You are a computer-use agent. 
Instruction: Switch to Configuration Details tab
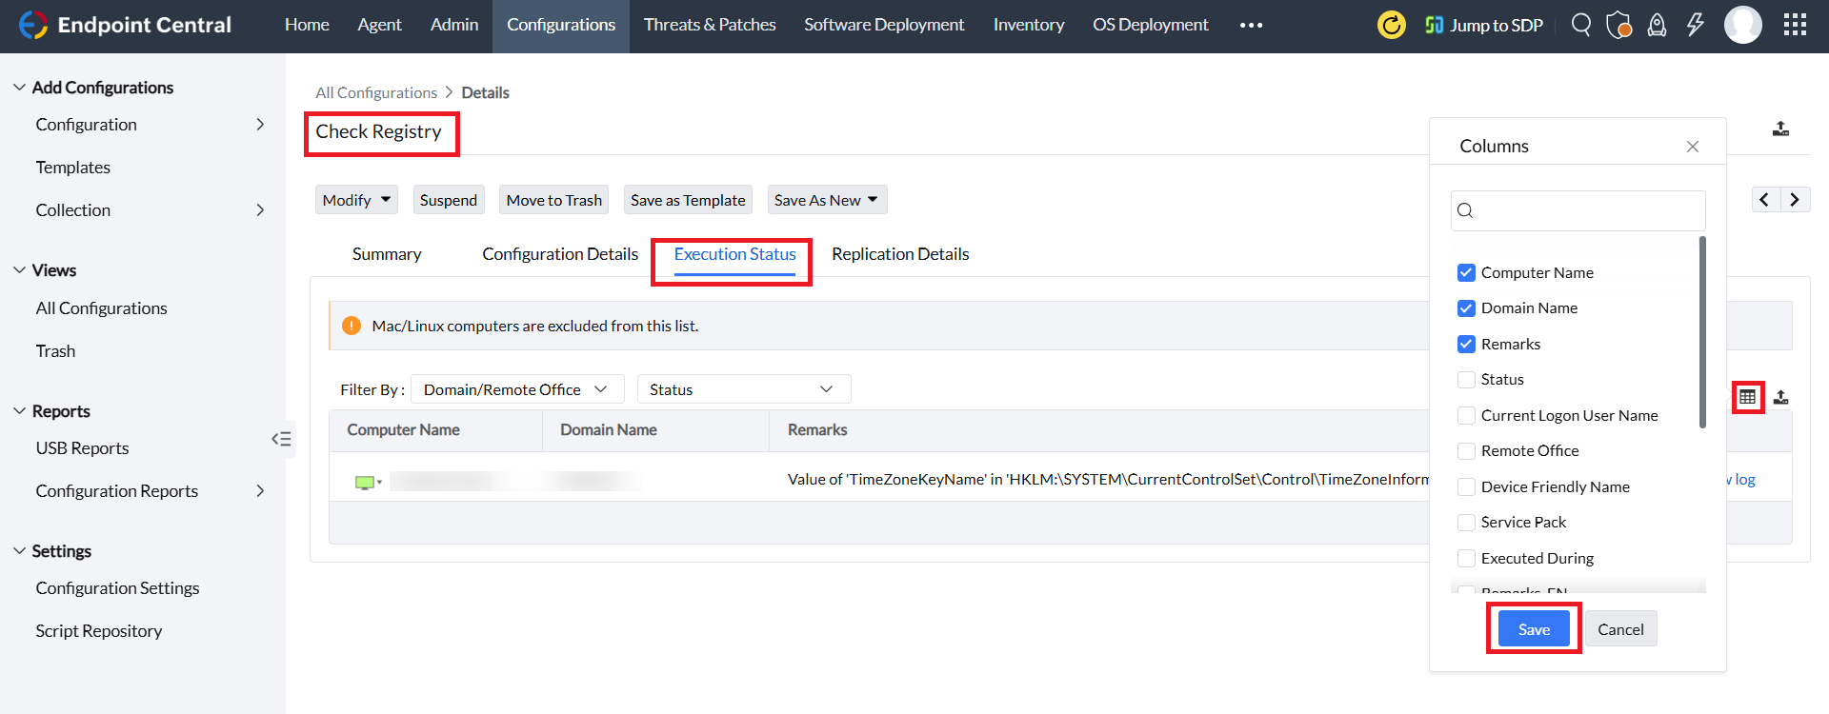(560, 254)
